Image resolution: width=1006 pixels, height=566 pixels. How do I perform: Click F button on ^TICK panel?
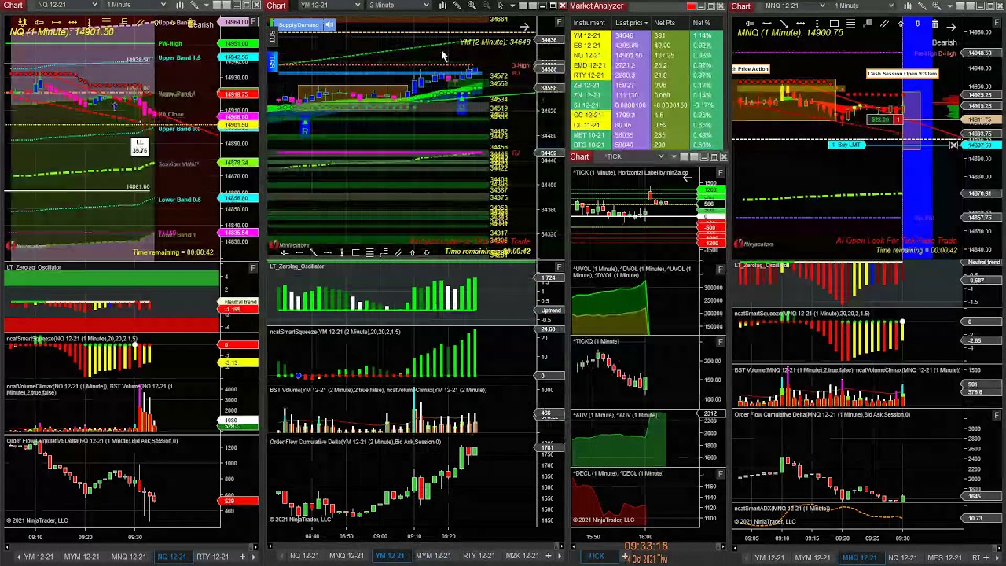pyautogui.click(x=720, y=172)
